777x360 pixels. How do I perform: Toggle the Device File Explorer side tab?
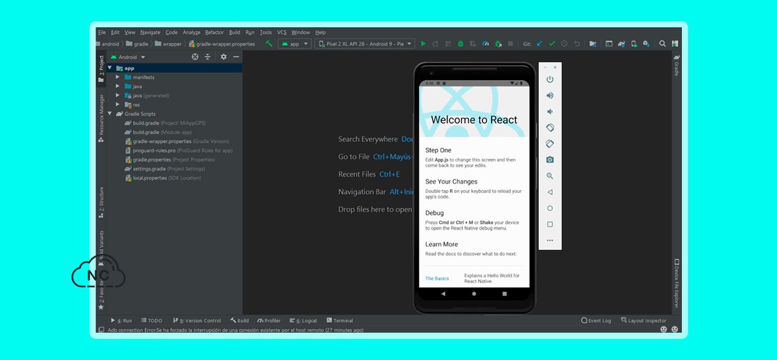[x=677, y=283]
